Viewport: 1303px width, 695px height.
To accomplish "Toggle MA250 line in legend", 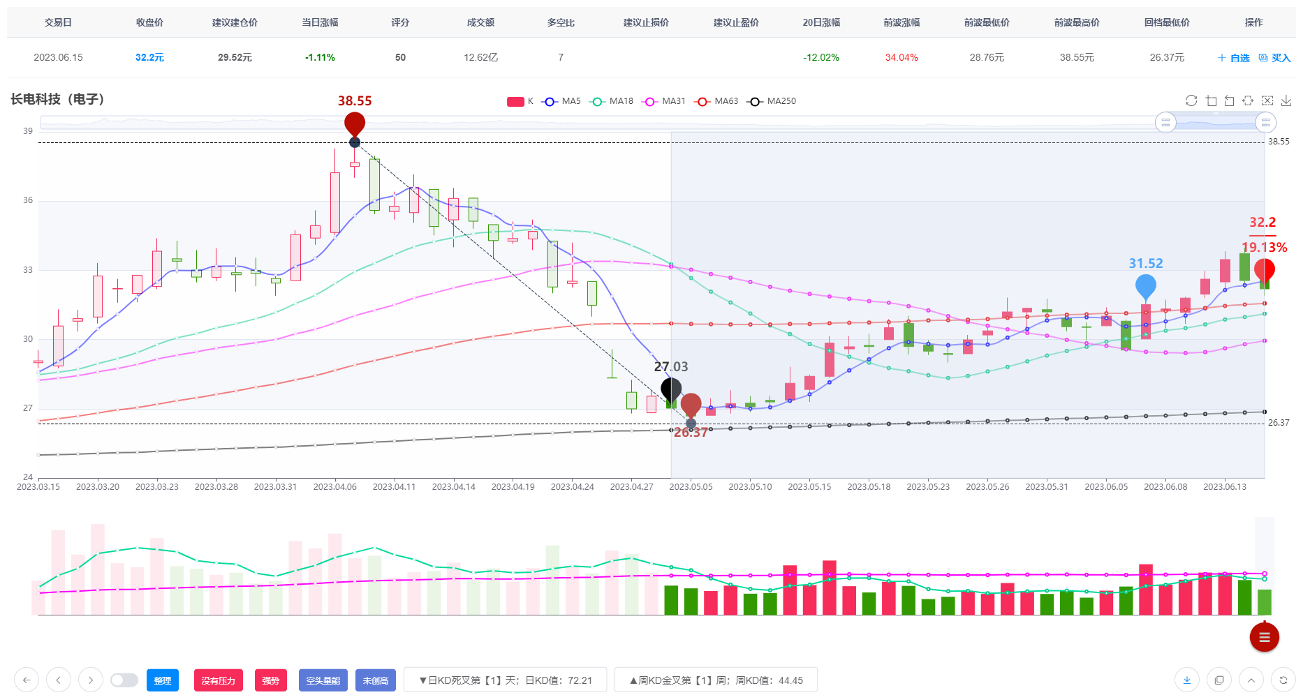I will [772, 101].
